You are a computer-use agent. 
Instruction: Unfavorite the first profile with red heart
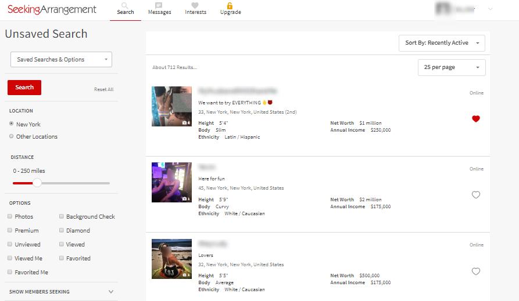[476, 119]
